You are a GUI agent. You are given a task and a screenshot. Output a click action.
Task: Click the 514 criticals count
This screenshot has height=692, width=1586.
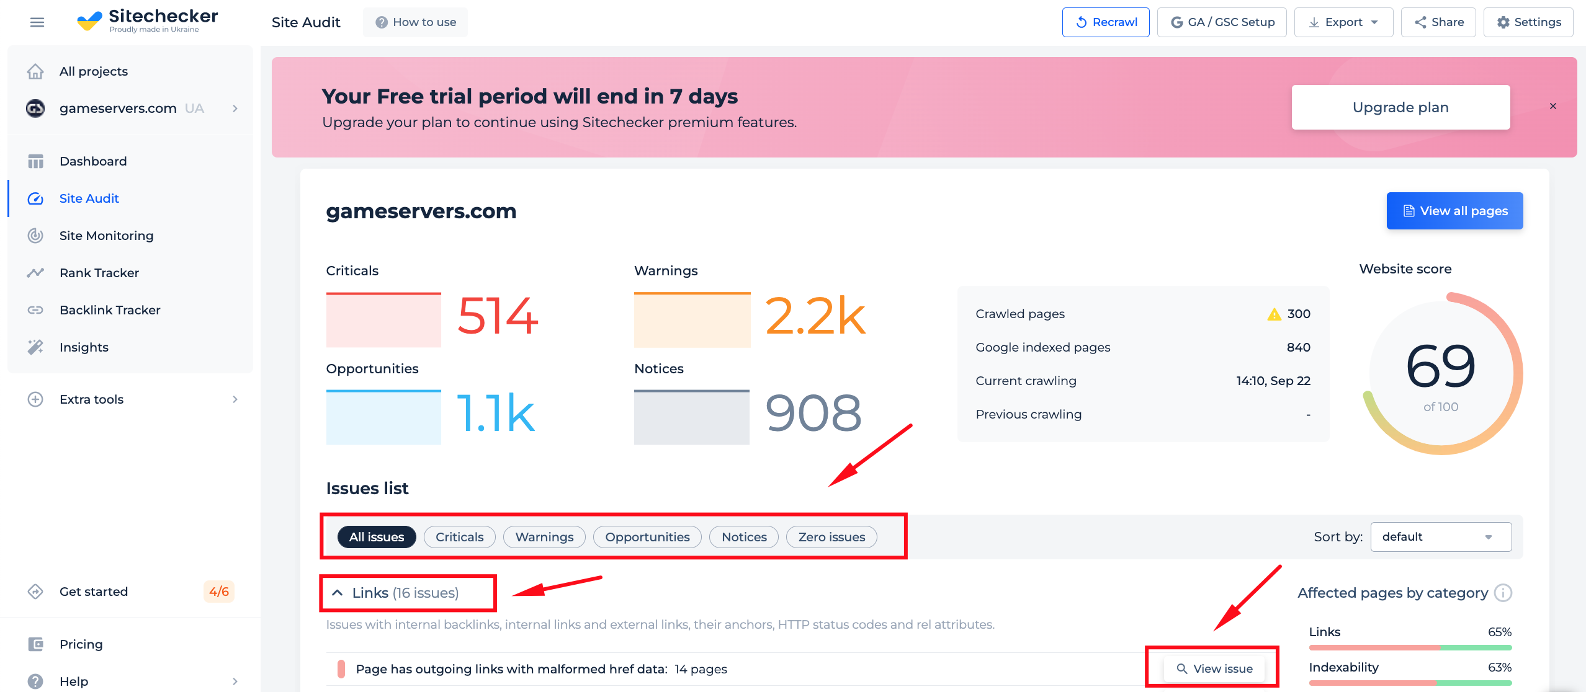pyautogui.click(x=498, y=316)
